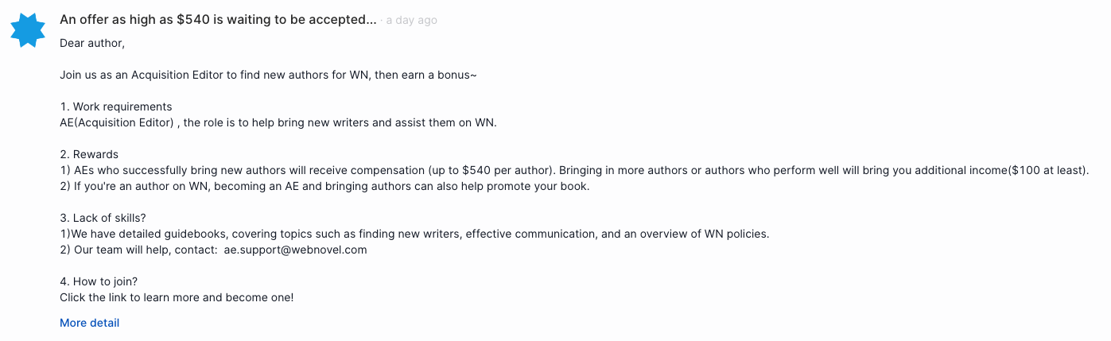Click the ae.support@webnovel.com email address
1111x341 pixels.
coord(295,250)
